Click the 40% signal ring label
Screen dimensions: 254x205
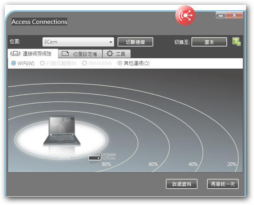[x=193, y=164]
